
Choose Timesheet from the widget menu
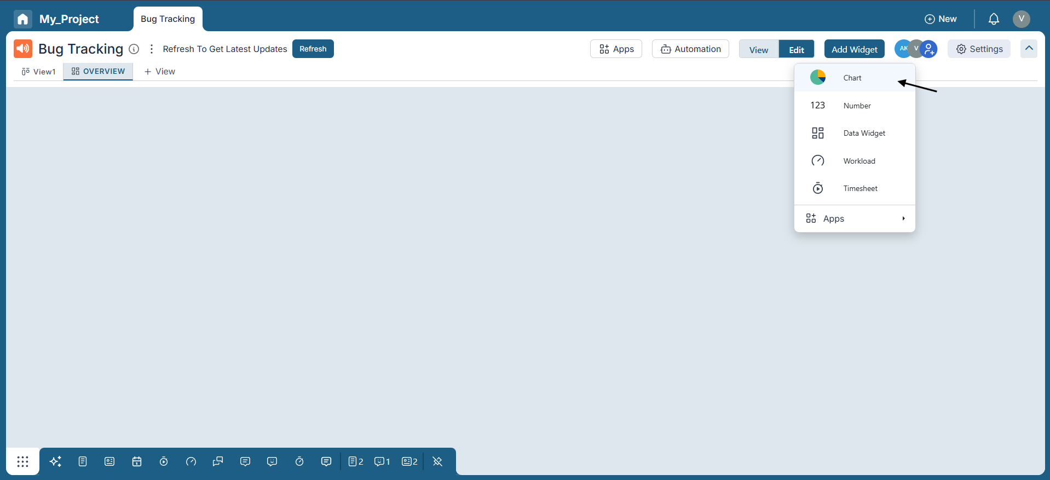(855, 188)
